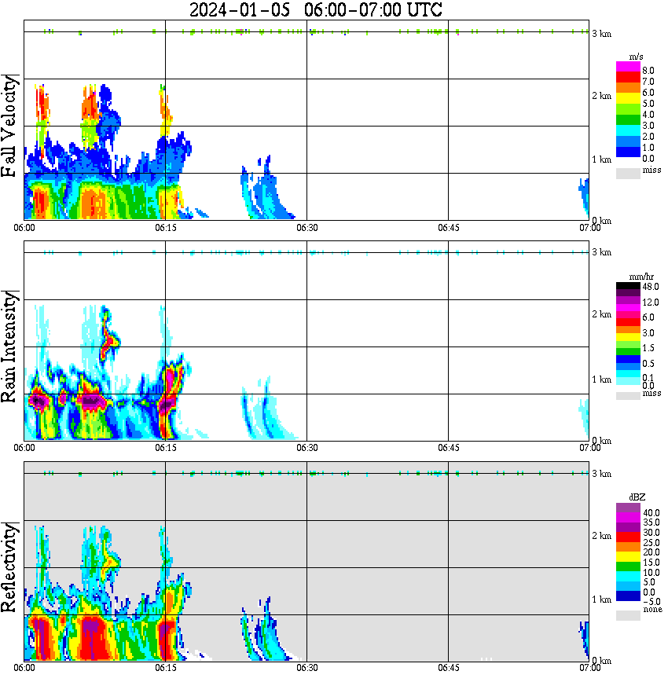Pick the red swatch in the mm/hr legend
The width and height of the screenshot is (668, 682).
[x=628, y=322]
